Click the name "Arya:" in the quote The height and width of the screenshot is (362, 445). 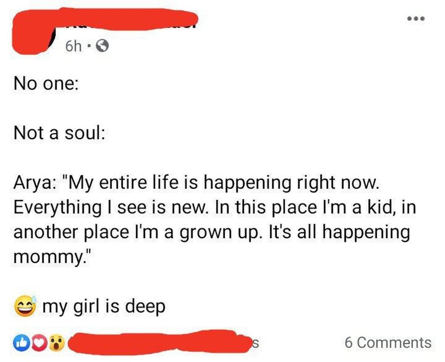tap(34, 183)
